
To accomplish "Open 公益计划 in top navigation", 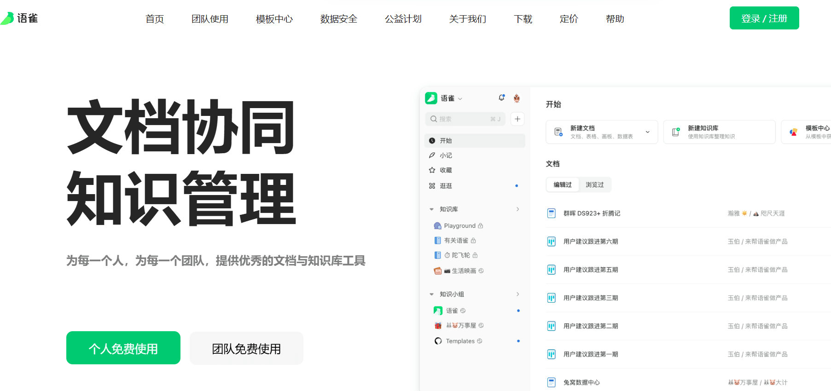I will [x=403, y=19].
